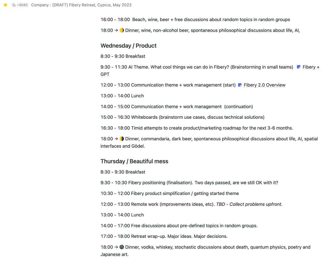Click the half-moon emoji in Tuesday's dinner line
Image resolution: width=328 pixels, height=262 pixels.
121,30
